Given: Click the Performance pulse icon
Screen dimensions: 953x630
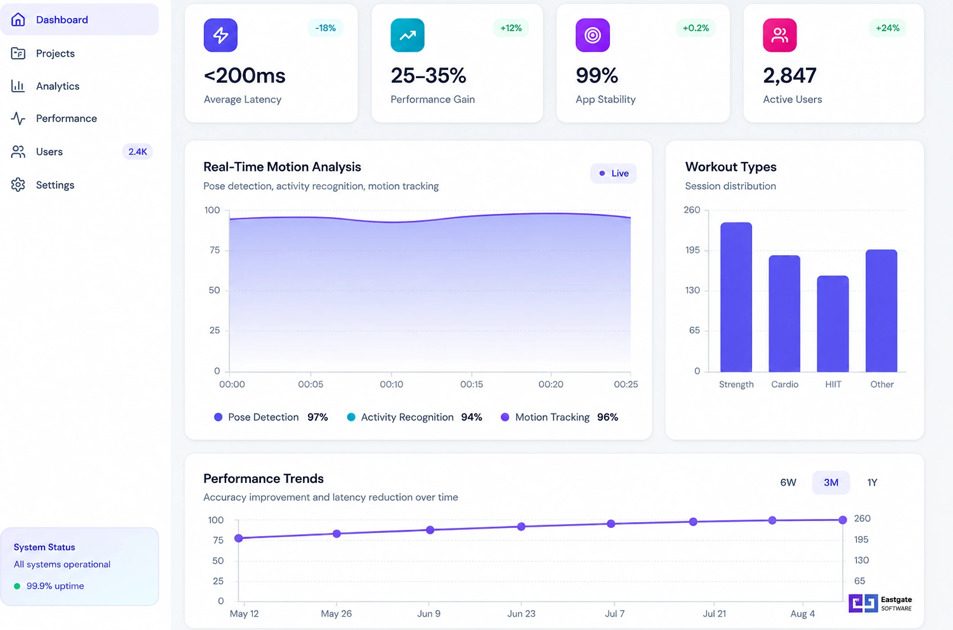Looking at the screenshot, I should pos(18,118).
